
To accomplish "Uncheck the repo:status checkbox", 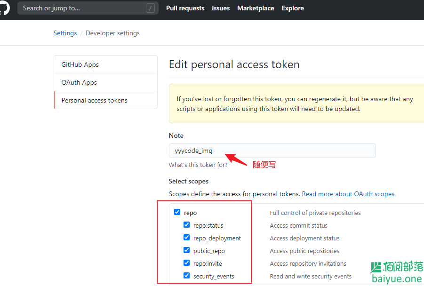I will click(x=186, y=225).
